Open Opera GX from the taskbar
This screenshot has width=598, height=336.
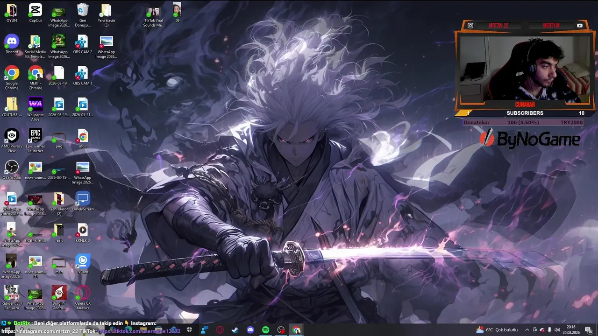[x=220, y=330]
